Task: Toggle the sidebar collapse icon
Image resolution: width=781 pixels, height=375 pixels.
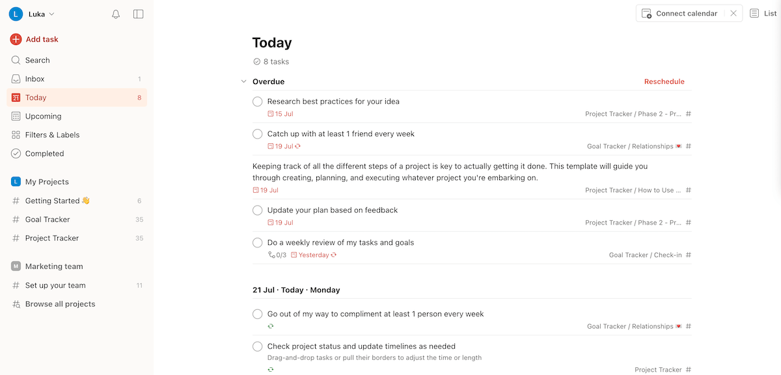Action: (138, 14)
